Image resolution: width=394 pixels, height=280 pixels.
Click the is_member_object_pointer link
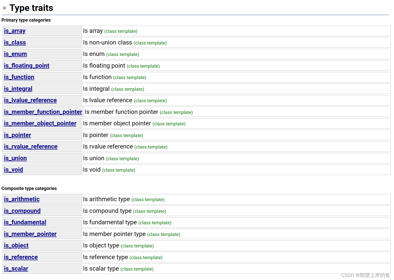[40, 124]
